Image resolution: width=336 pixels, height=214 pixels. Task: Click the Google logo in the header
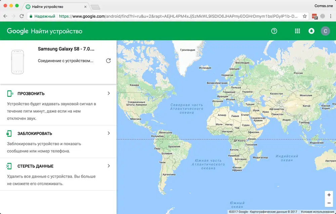[17, 31]
